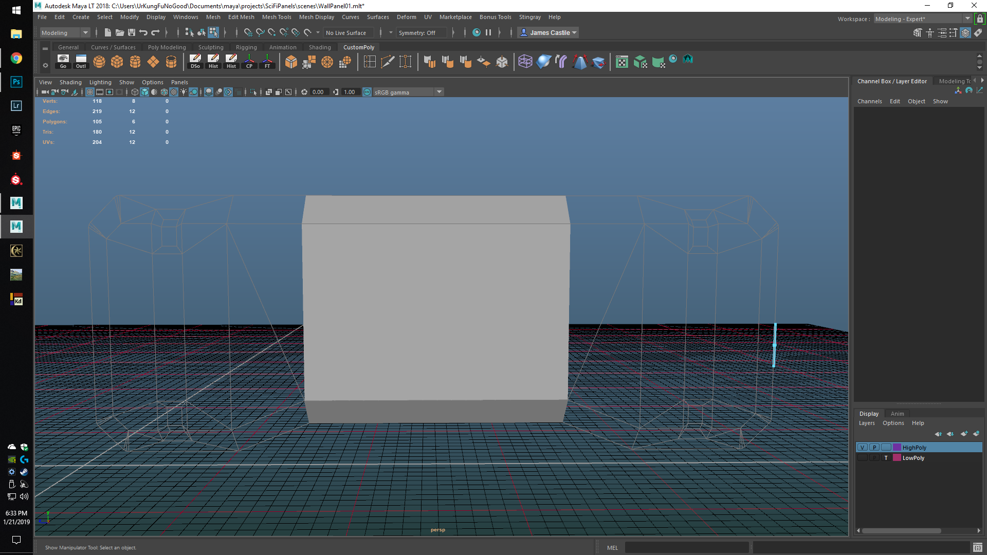
Task: Click the polygon cube shelf icon
Action: tap(117, 62)
